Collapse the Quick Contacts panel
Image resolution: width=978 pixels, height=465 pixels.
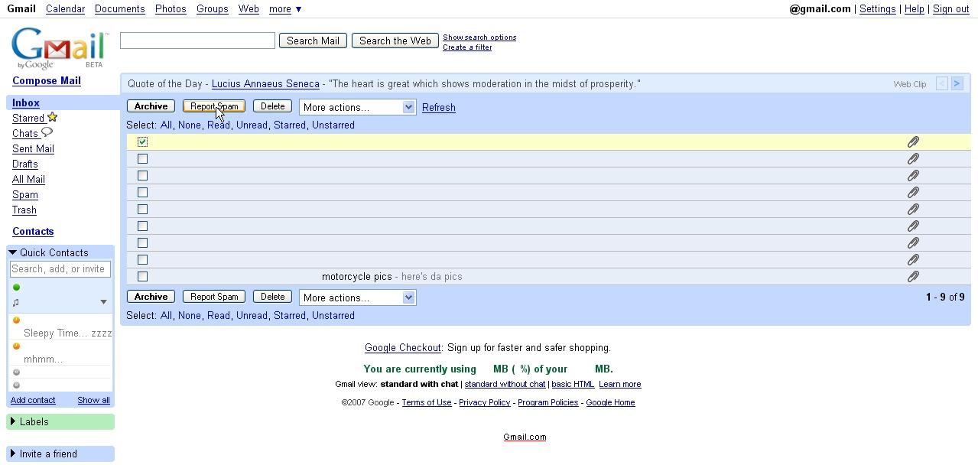click(13, 252)
